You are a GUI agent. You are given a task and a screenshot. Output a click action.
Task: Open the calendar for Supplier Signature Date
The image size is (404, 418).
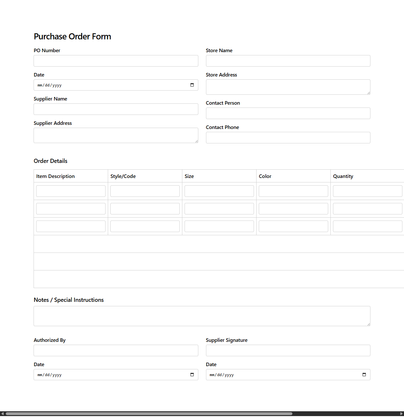pyautogui.click(x=364, y=374)
